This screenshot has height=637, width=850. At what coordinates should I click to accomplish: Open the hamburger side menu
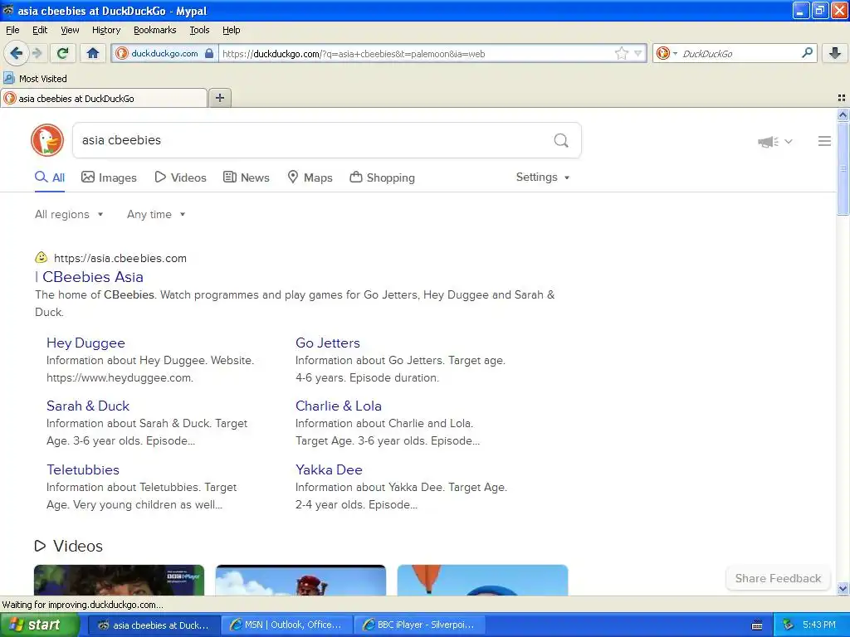coord(824,141)
